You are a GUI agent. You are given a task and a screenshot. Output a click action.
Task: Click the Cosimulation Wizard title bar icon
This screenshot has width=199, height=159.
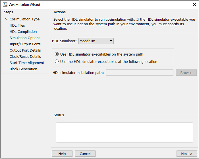(x=5, y=5)
